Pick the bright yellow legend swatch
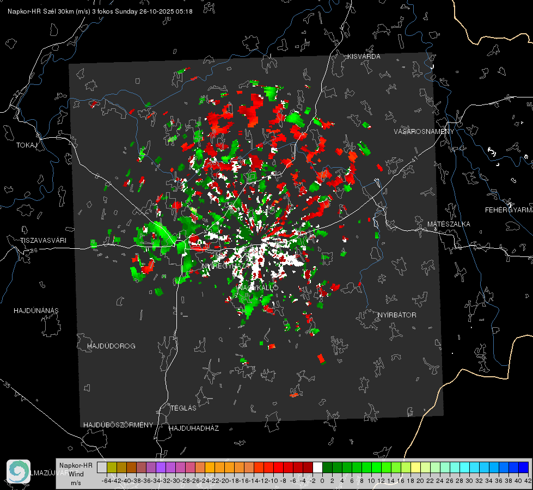Viewport: 533px width, 490px height. point(416,467)
